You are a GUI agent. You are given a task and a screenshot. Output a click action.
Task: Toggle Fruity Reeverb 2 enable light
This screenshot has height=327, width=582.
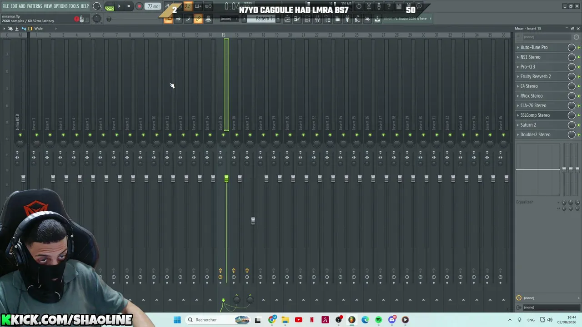[x=578, y=76]
